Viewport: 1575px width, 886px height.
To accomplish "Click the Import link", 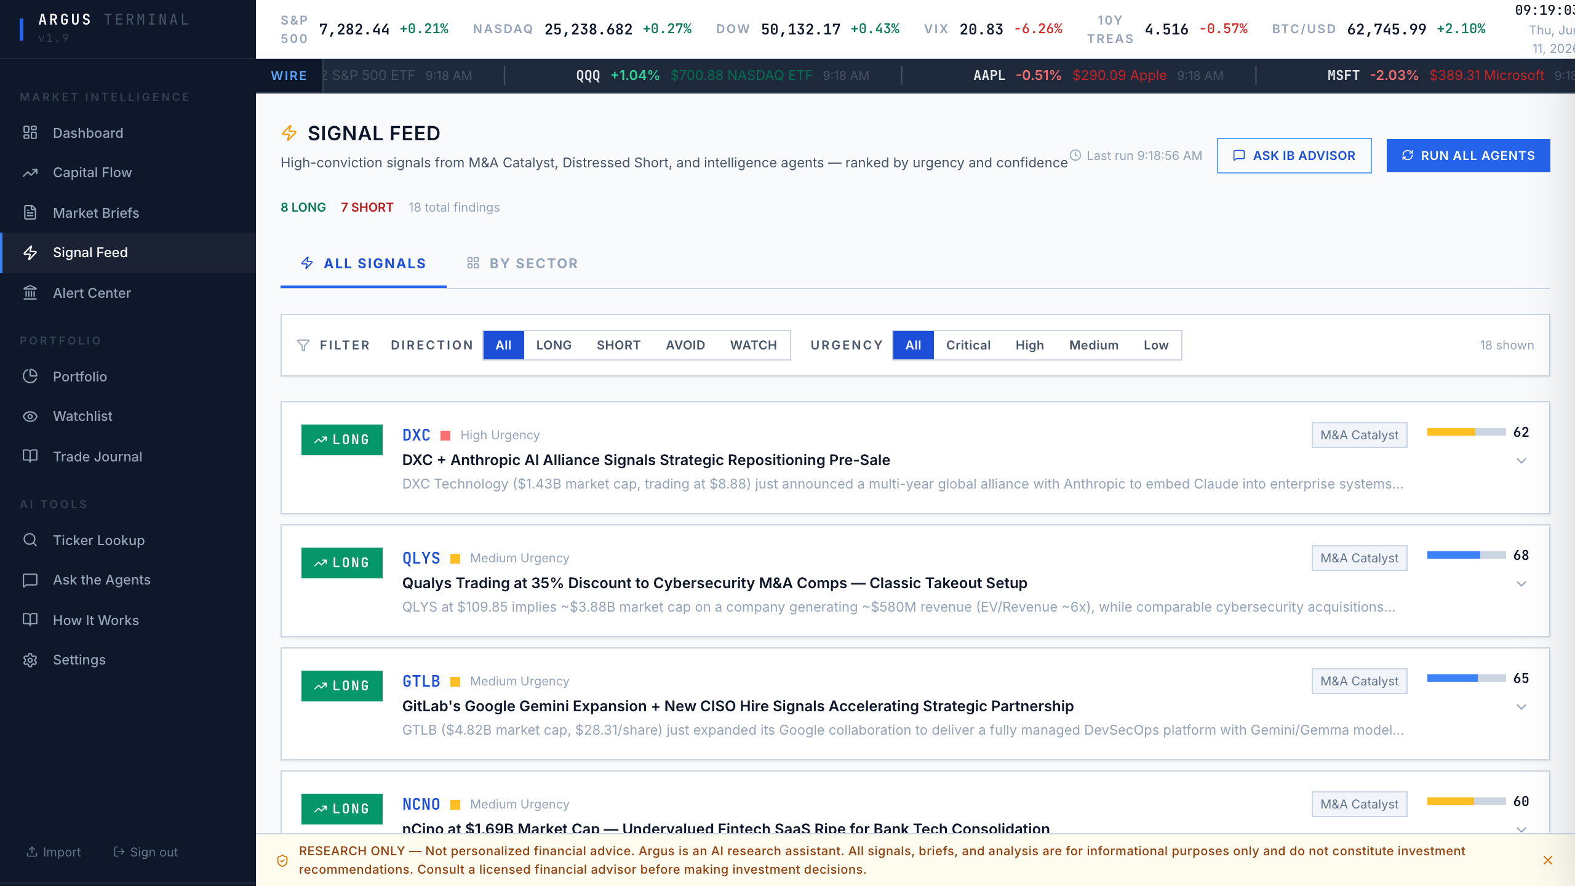I will (54, 852).
